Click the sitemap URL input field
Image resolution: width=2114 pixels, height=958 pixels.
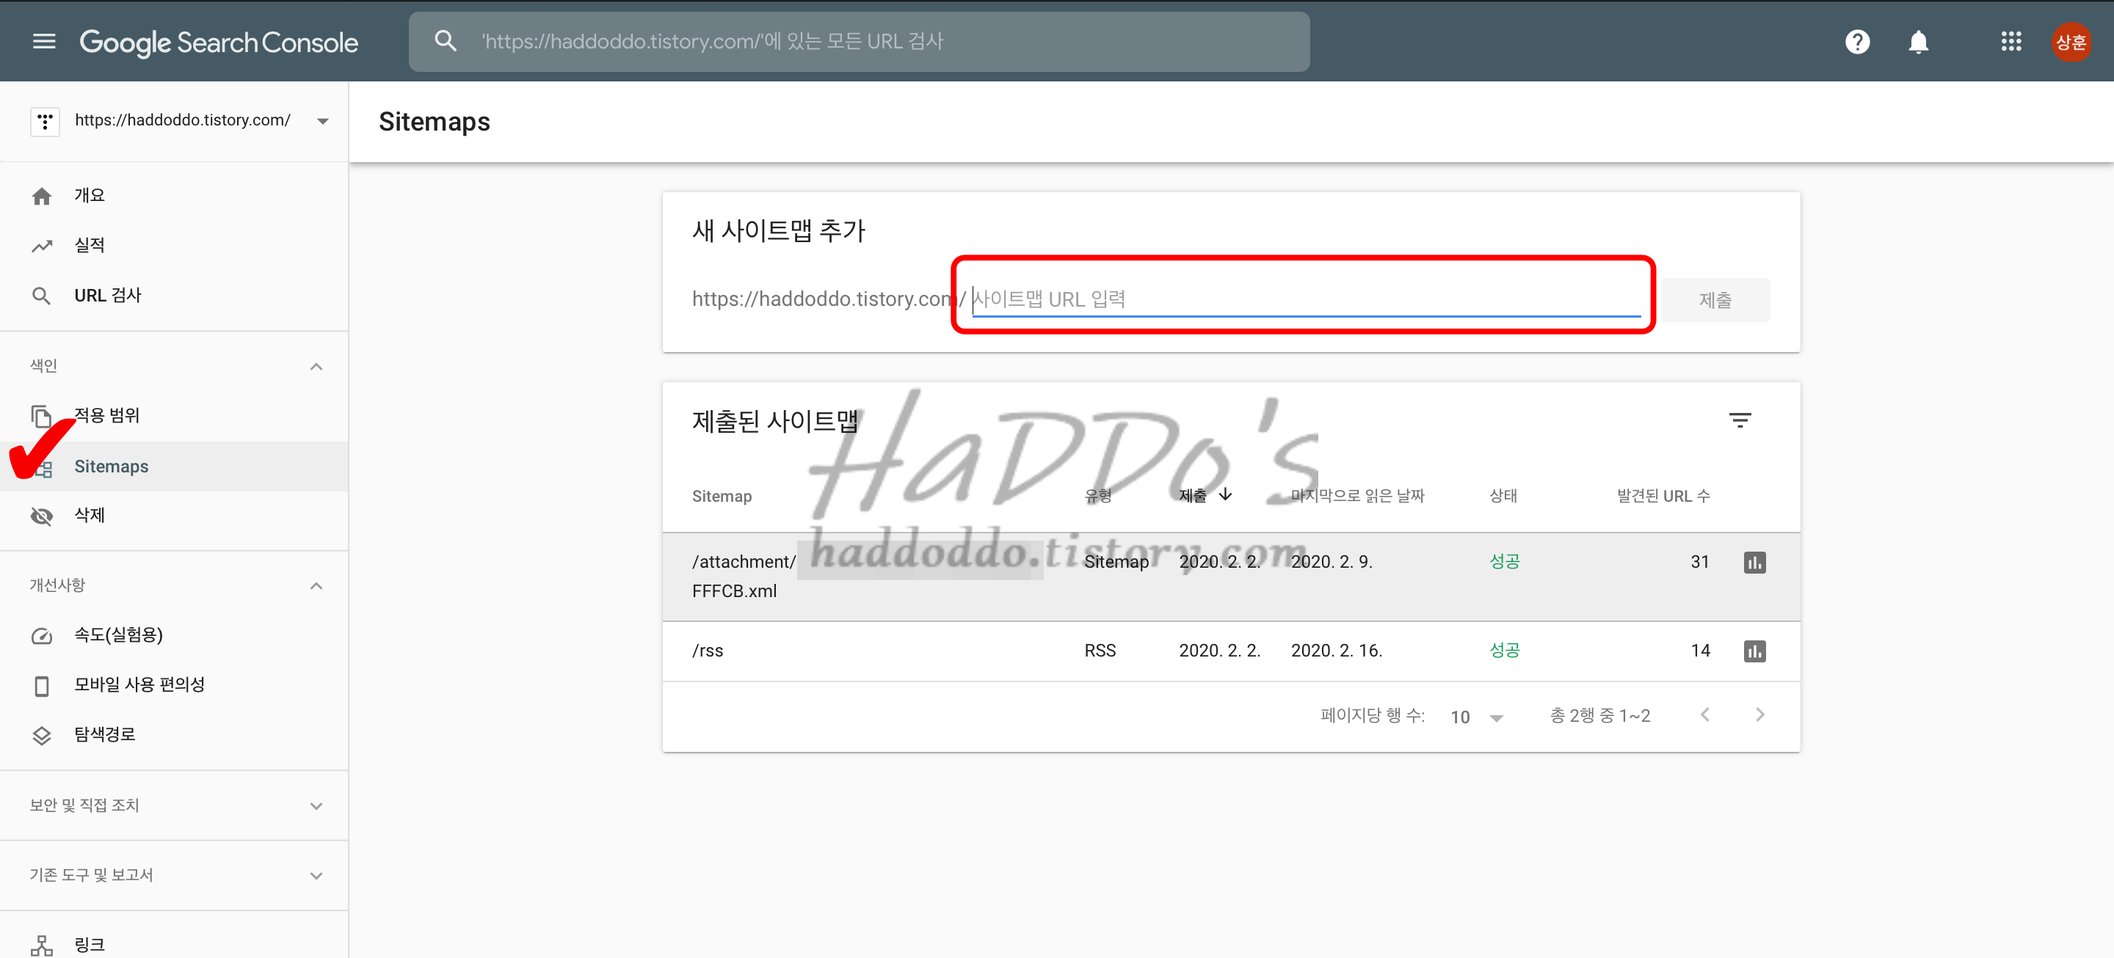1305,299
